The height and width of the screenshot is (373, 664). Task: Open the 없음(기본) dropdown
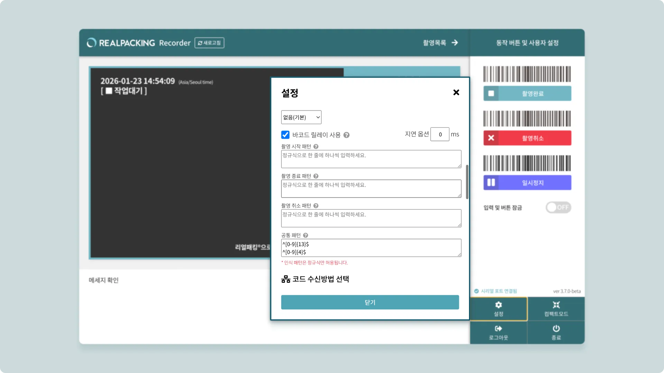(x=301, y=117)
